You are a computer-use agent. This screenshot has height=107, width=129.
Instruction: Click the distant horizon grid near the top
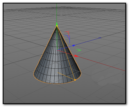[x=63, y=10]
